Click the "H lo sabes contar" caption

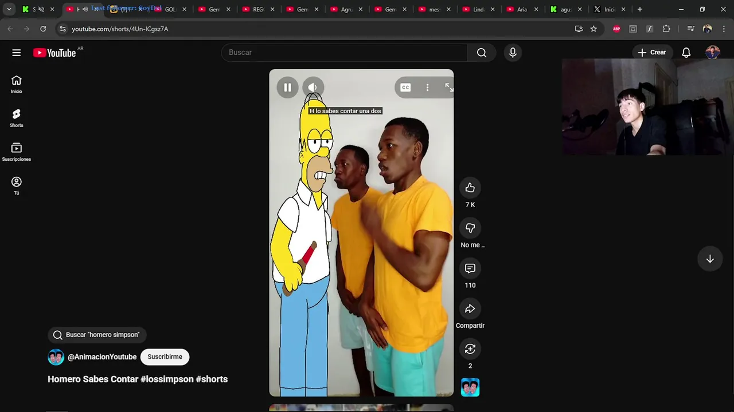345,111
